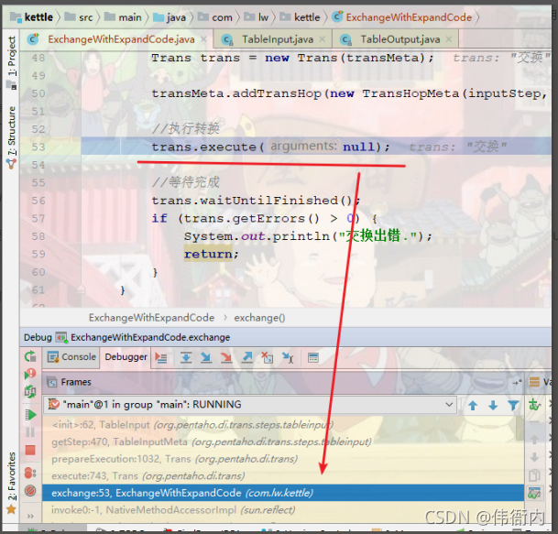
Task: Click the Step Out icon
Action: [x=246, y=357]
